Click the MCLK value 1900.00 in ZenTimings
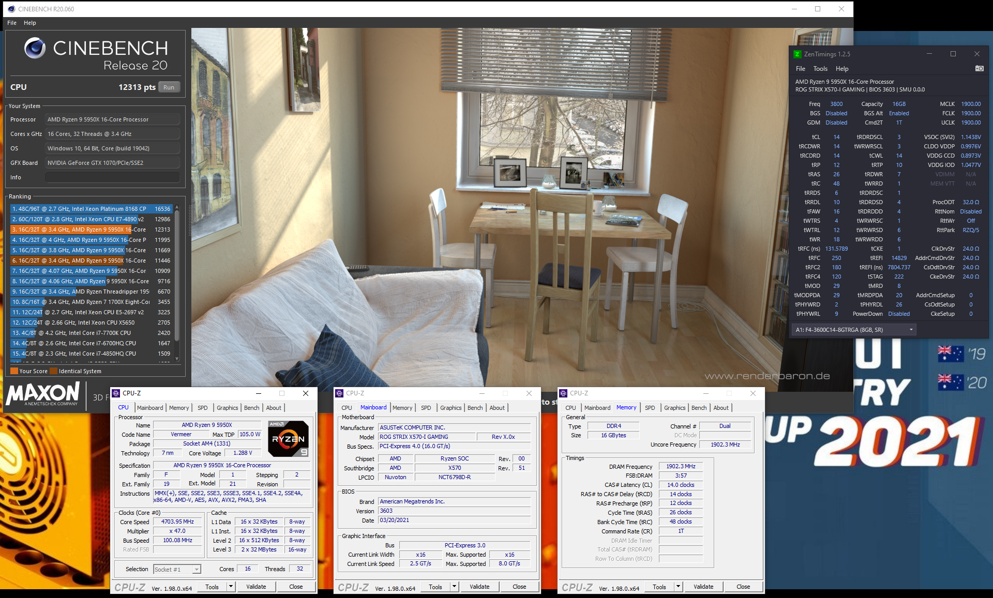The width and height of the screenshot is (993, 598). [x=971, y=104]
